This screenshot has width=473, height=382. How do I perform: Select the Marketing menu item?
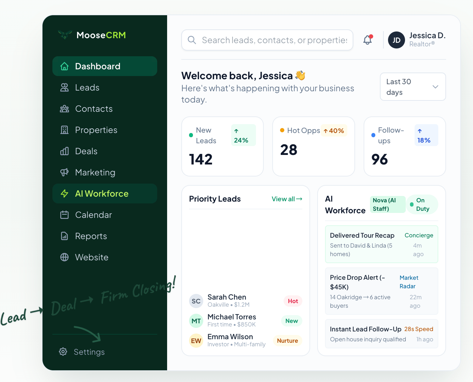pos(105,172)
